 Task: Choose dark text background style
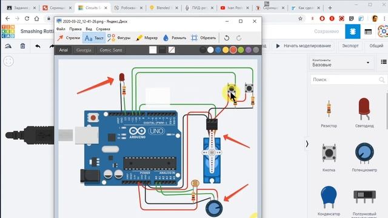pos(162,50)
